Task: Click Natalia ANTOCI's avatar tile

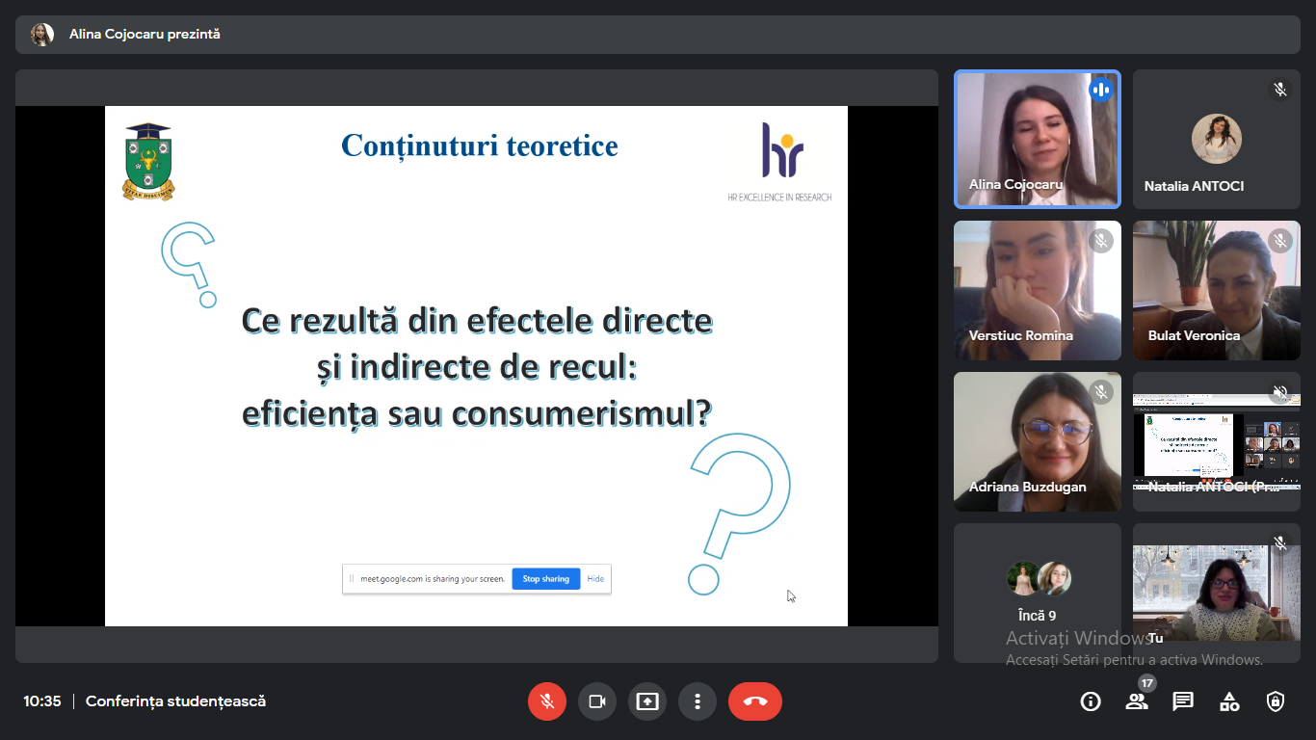Action: (x=1216, y=139)
